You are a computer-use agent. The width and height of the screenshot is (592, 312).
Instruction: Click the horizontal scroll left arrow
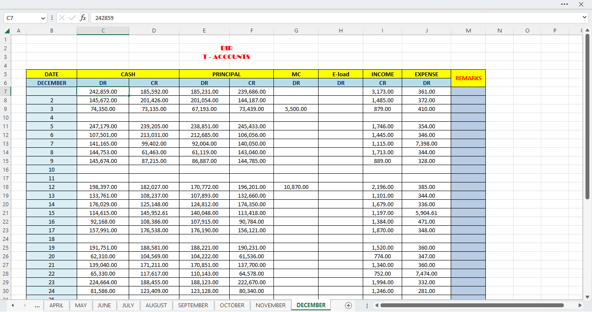click(x=376, y=305)
